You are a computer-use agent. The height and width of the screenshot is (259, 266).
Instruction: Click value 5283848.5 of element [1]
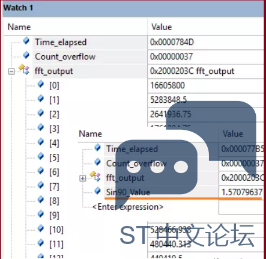tap(169, 100)
